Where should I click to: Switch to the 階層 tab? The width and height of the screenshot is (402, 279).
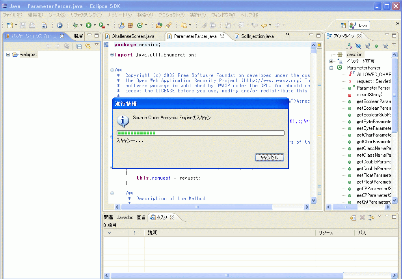pyautogui.click(x=78, y=36)
